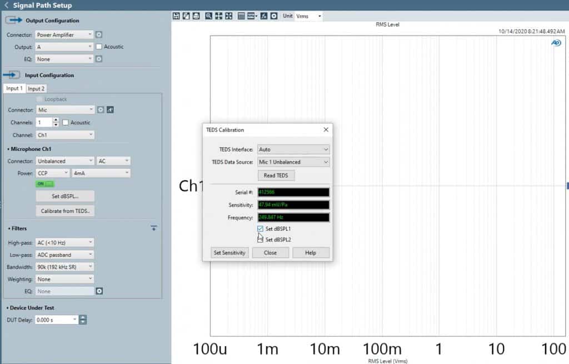
Task: Switch to the Input 2 tab
Action: coord(36,89)
